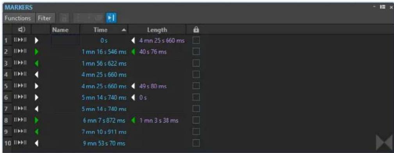Viewport: 394px width, 153px height.
Task: Select time value 1 mn 56 s 622 ms
Action: [x=104, y=64]
